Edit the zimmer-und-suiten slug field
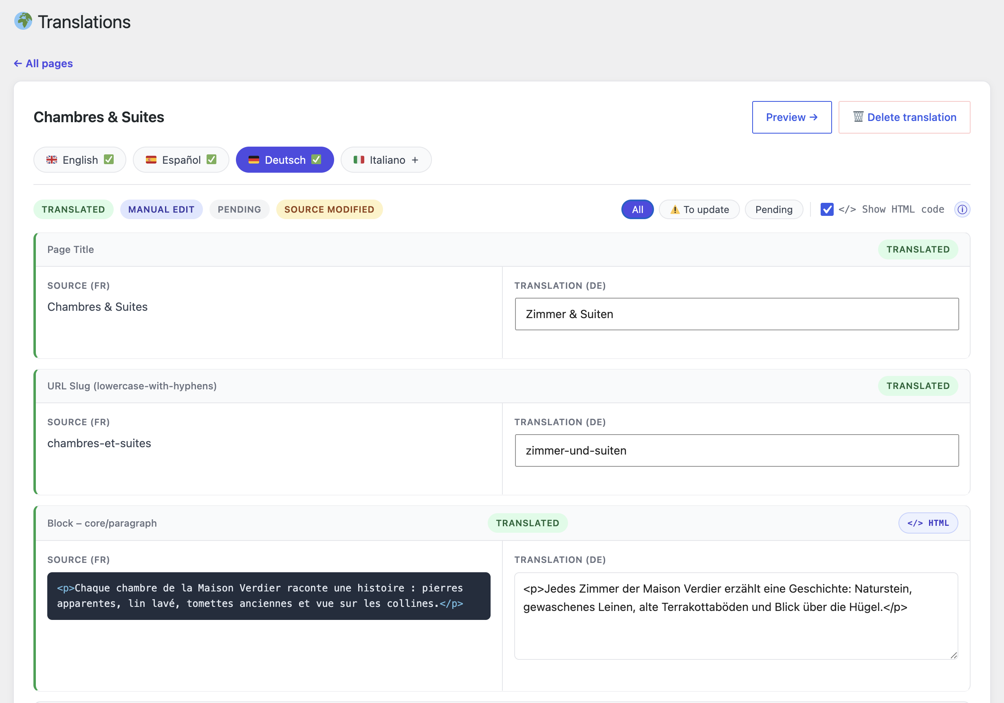The width and height of the screenshot is (1004, 703). (737, 450)
